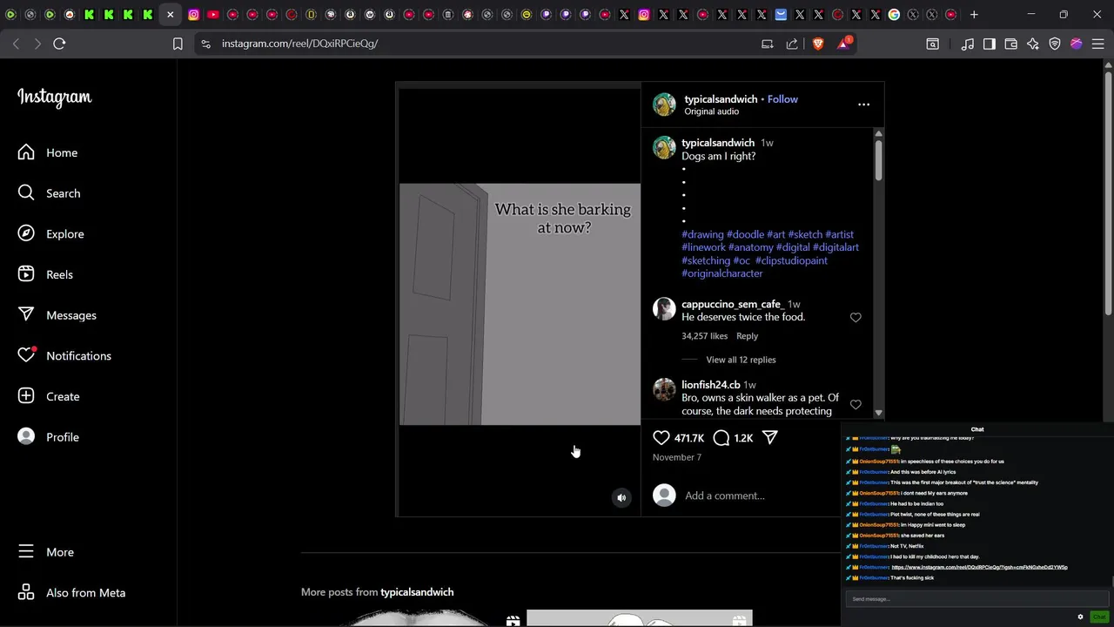Like lionfish24.cb comment
The height and width of the screenshot is (627, 1114).
[x=856, y=405]
